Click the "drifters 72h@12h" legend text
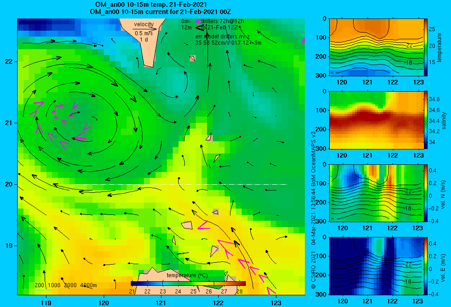Image resolution: width=451 pixels, height=307 pixels. pyautogui.click(x=223, y=21)
